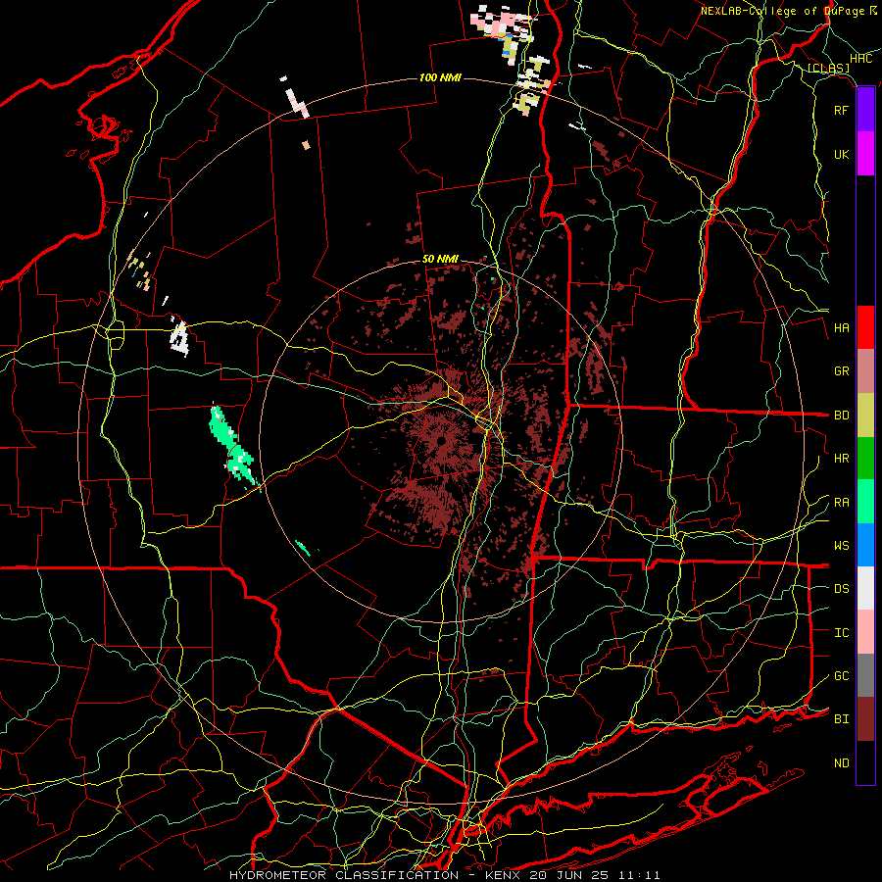Viewport: 882px width, 882px height.
Task: Click the RA legend color swatch
Action: tap(865, 502)
